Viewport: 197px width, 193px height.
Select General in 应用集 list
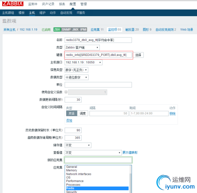pyautogui.click(x=97, y=167)
